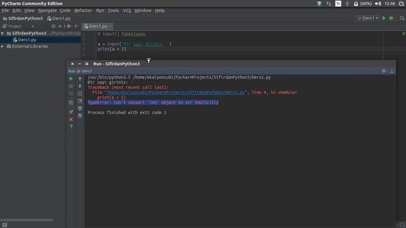Open the Tools menu
Viewport: 406px width, 228px height.
(113, 11)
